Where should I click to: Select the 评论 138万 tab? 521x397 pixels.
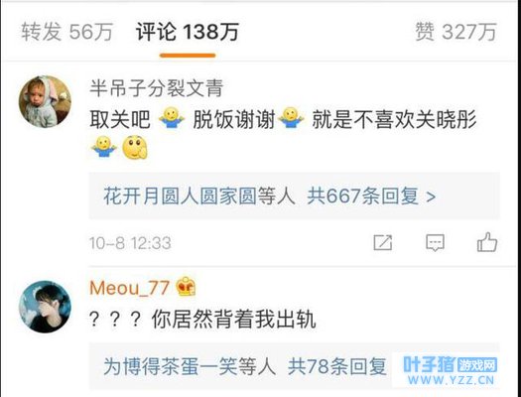188,32
